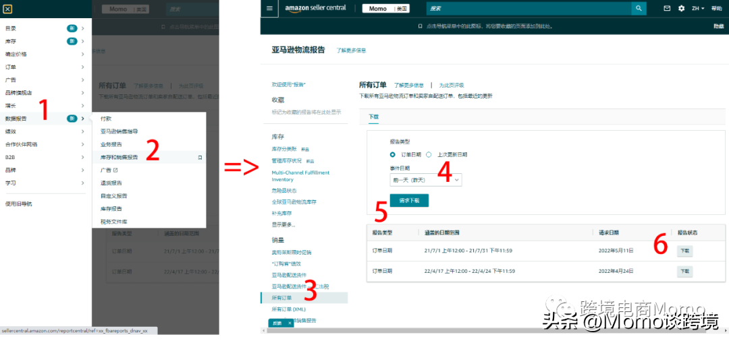Open Multi-Channel Fulfillment Inventory report
Viewport: 729px width, 341px height.
click(x=300, y=176)
